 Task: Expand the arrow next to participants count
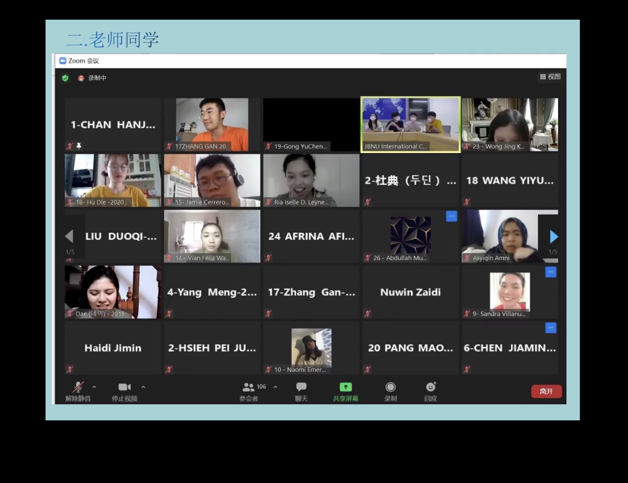click(x=275, y=387)
